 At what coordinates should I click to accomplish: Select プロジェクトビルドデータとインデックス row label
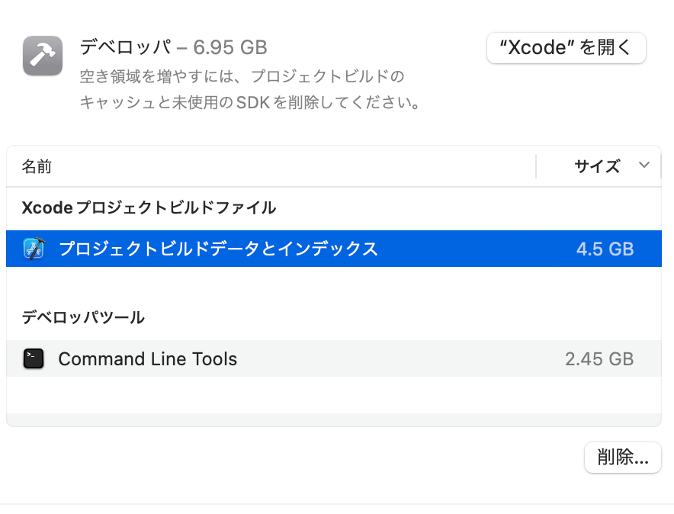pyautogui.click(x=218, y=249)
